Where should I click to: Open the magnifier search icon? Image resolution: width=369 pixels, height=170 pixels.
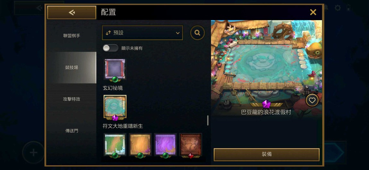pos(197,33)
